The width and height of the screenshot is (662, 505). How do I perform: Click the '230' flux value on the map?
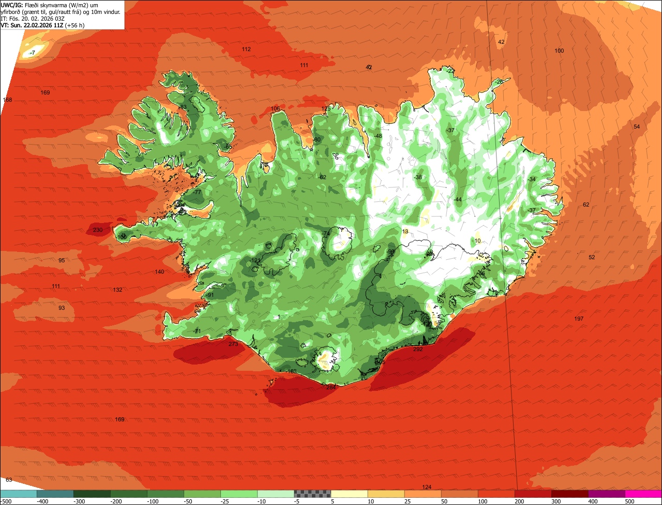click(x=97, y=230)
